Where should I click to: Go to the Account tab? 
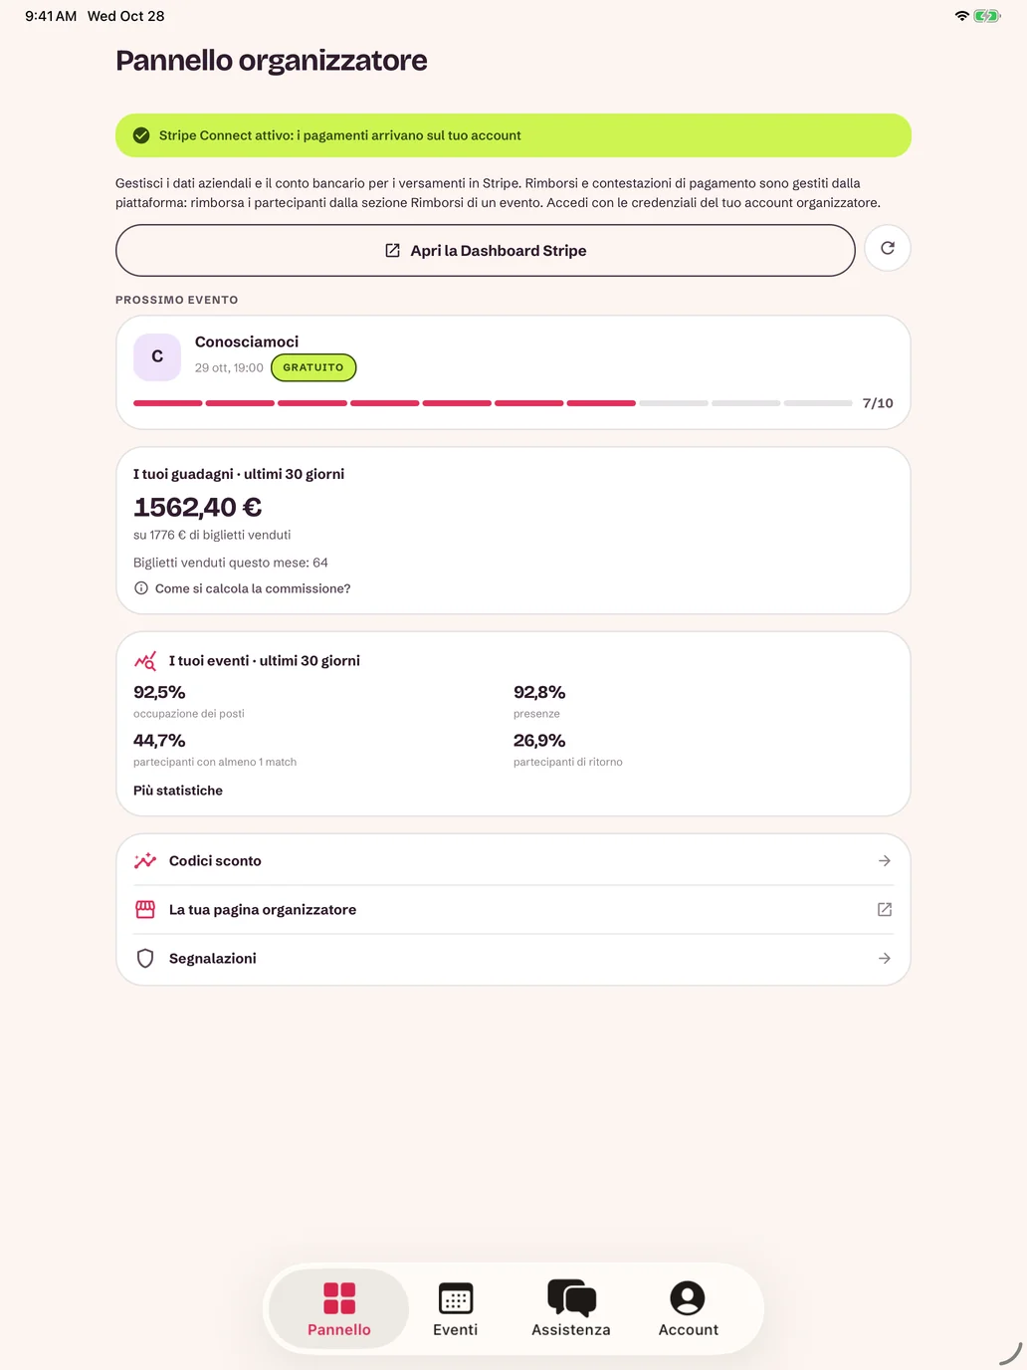point(688,1309)
